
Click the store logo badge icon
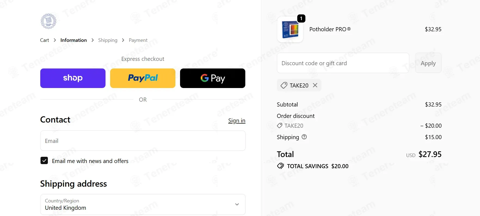pyautogui.click(x=48, y=21)
